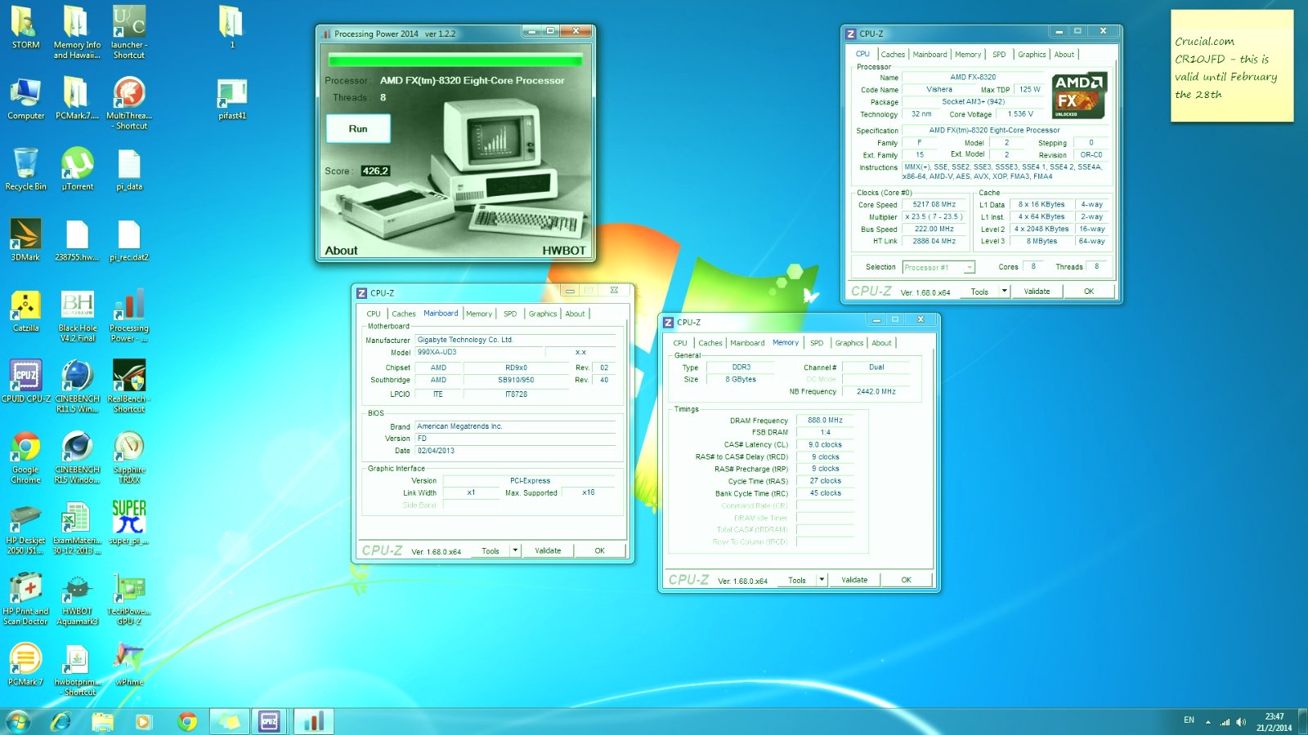This screenshot has width=1308, height=735.
Task: Launch wPrime desktop icon
Action: [129, 664]
